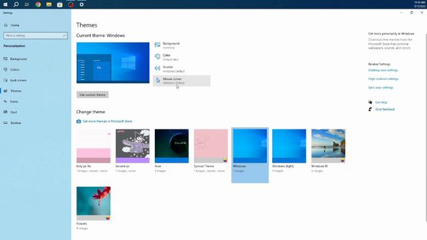Open Get more themes in Microsoft Store

point(107,121)
